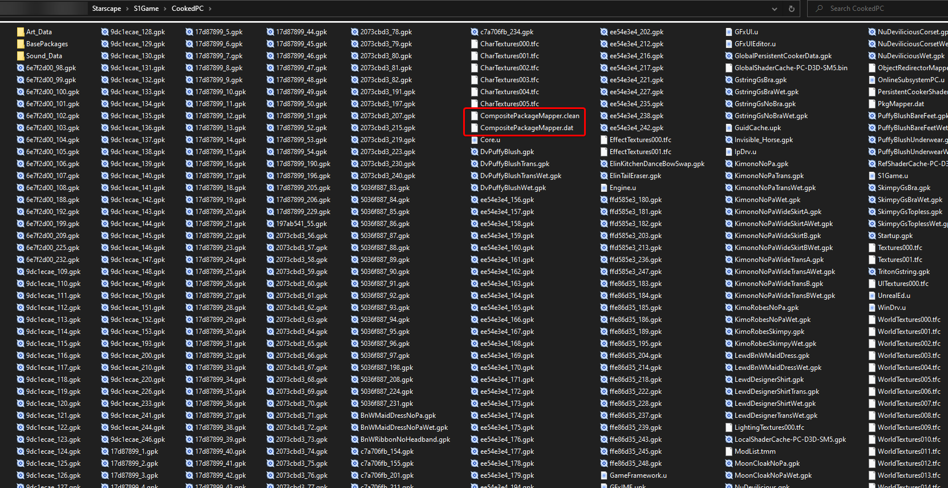
Task: Select the Sound_Data folder icon
Action: pyautogui.click(x=21, y=56)
